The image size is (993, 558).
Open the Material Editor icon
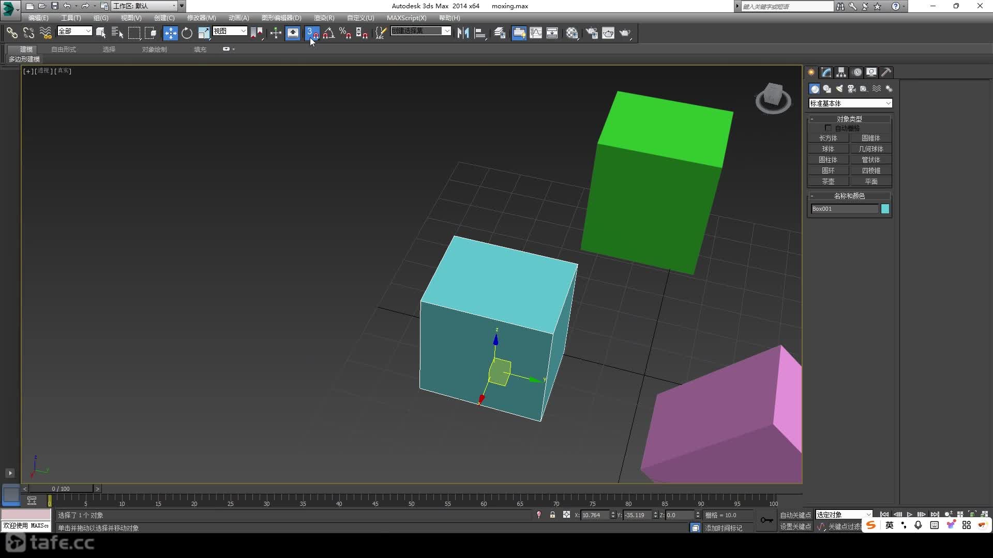pos(572,33)
